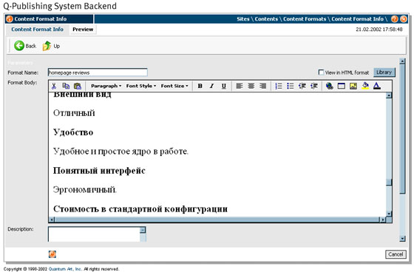The height and width of the screenshot is (275, 414).
Task: Align text to the left
Action: coord(240,86)
